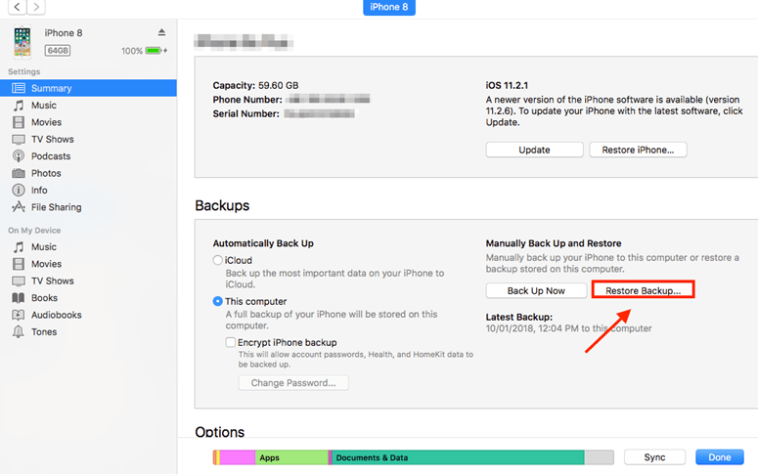Screen dimensions: 758x476
Task: Select This computer backup option
Action: tap(217, 301)
